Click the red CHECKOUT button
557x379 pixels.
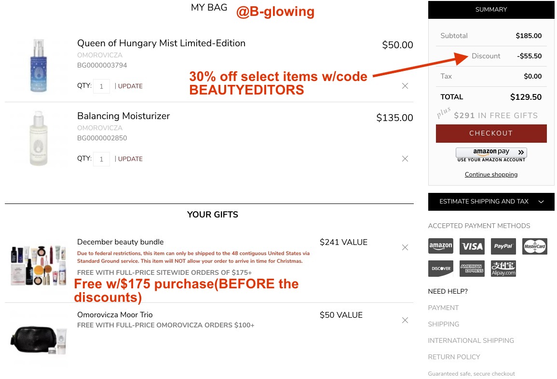(x=491, y=134)
